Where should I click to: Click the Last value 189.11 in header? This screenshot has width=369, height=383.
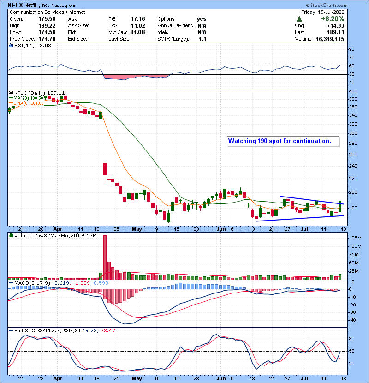(336, 32)
